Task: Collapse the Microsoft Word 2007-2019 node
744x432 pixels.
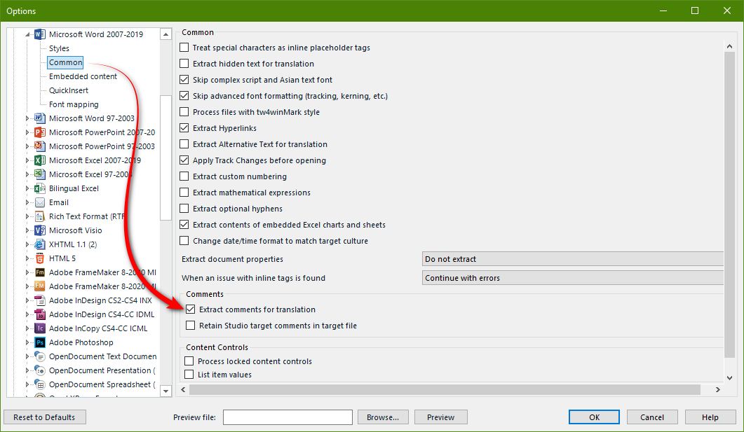Action: pos(27,34)
